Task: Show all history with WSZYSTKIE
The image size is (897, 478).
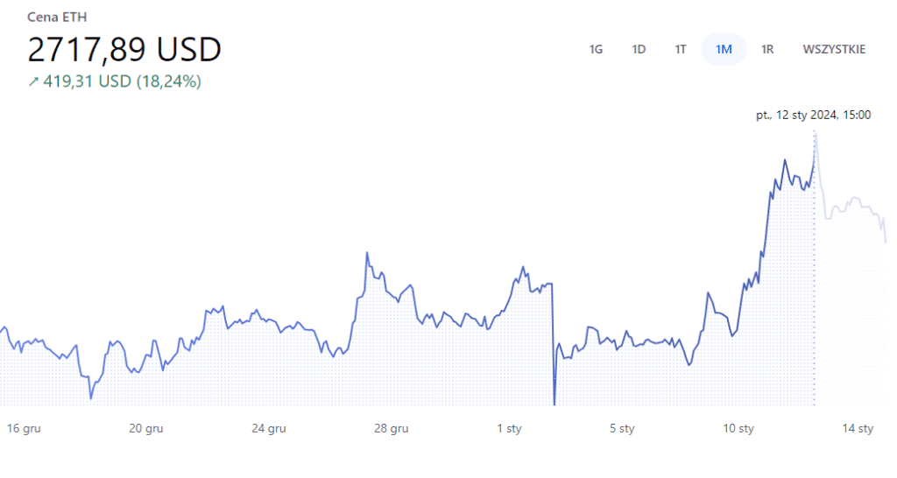Action: click(x=834, y=49)
